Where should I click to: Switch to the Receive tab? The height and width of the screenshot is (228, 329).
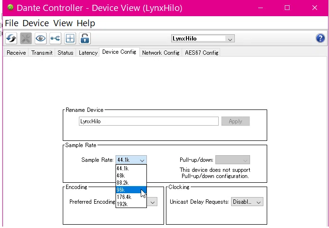click(16, 52)
